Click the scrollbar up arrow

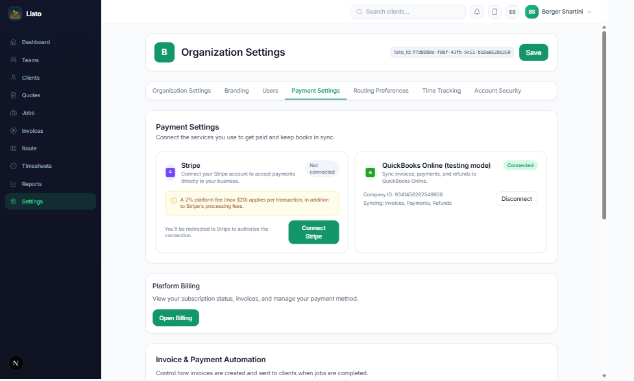pyautogui.click(x=604, y=27)
